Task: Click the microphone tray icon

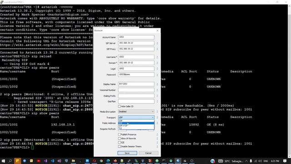Action: click(x=251, y=161)
